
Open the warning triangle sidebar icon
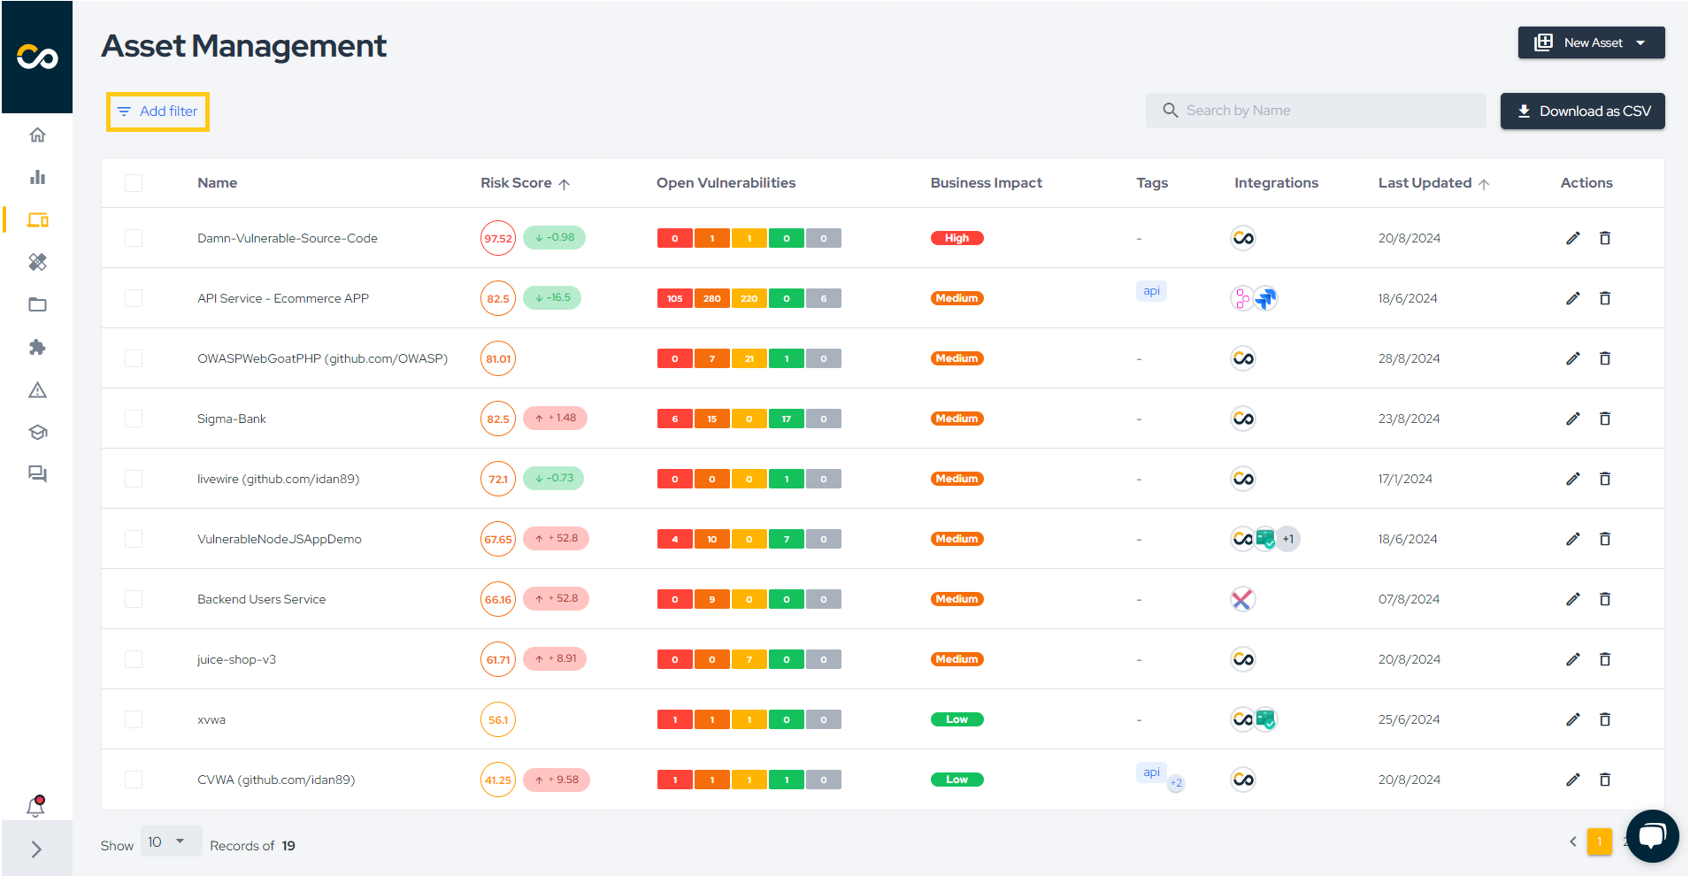(37, 389)
